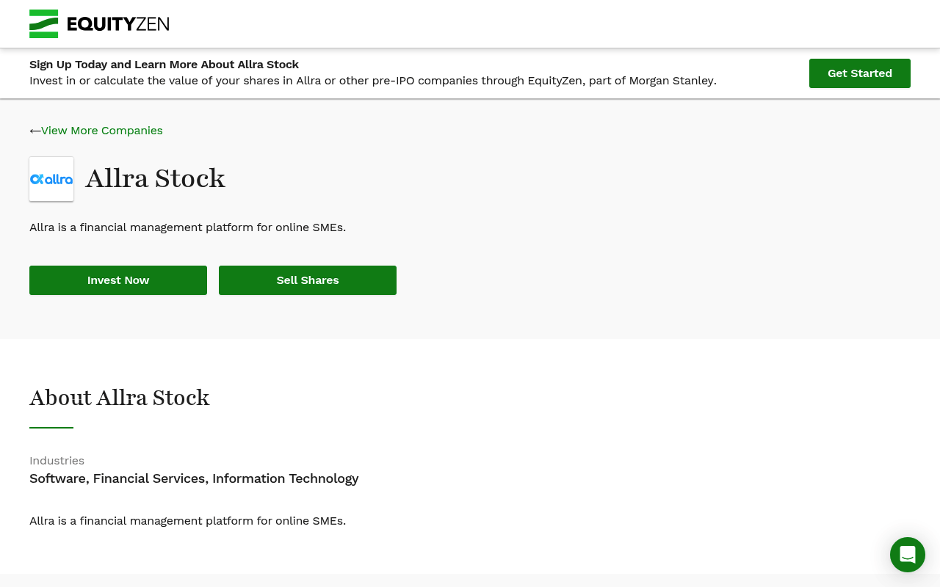
Task: Click the Invest Now button
Action: [x=118, y=280]
